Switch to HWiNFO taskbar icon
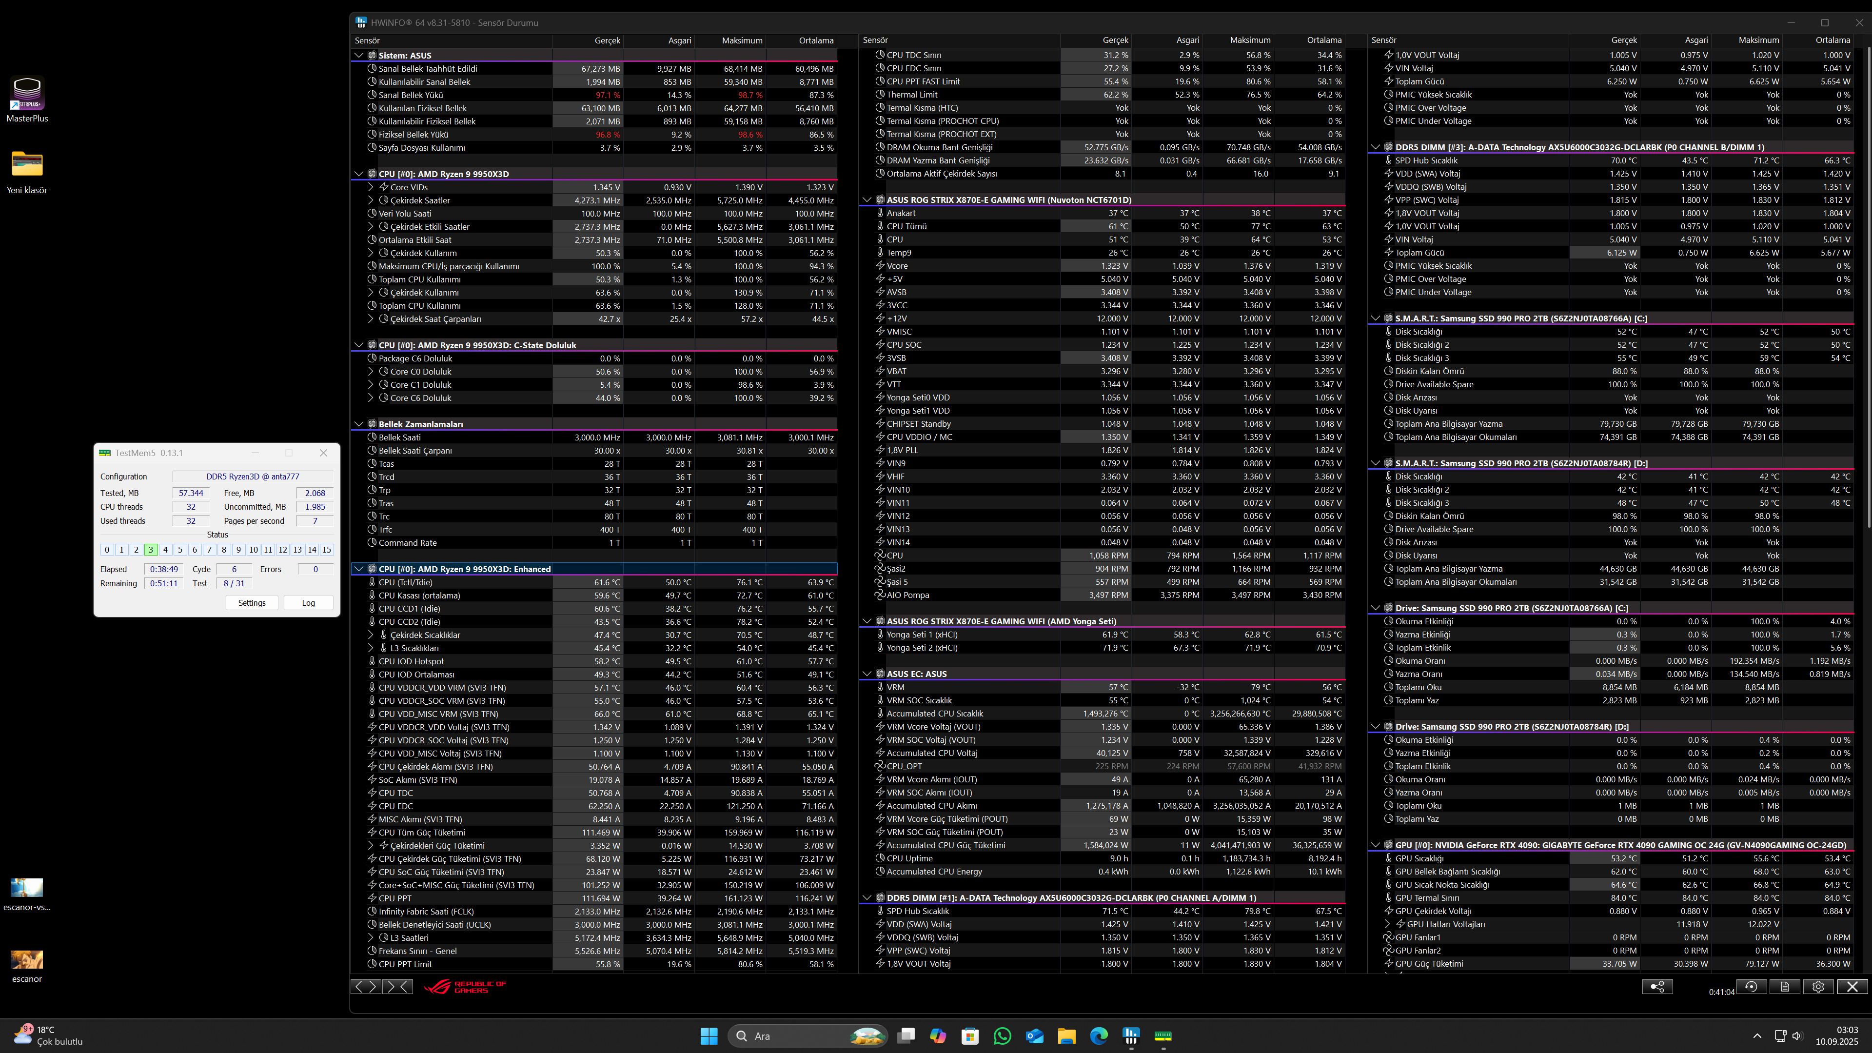 (1131, 1035)
